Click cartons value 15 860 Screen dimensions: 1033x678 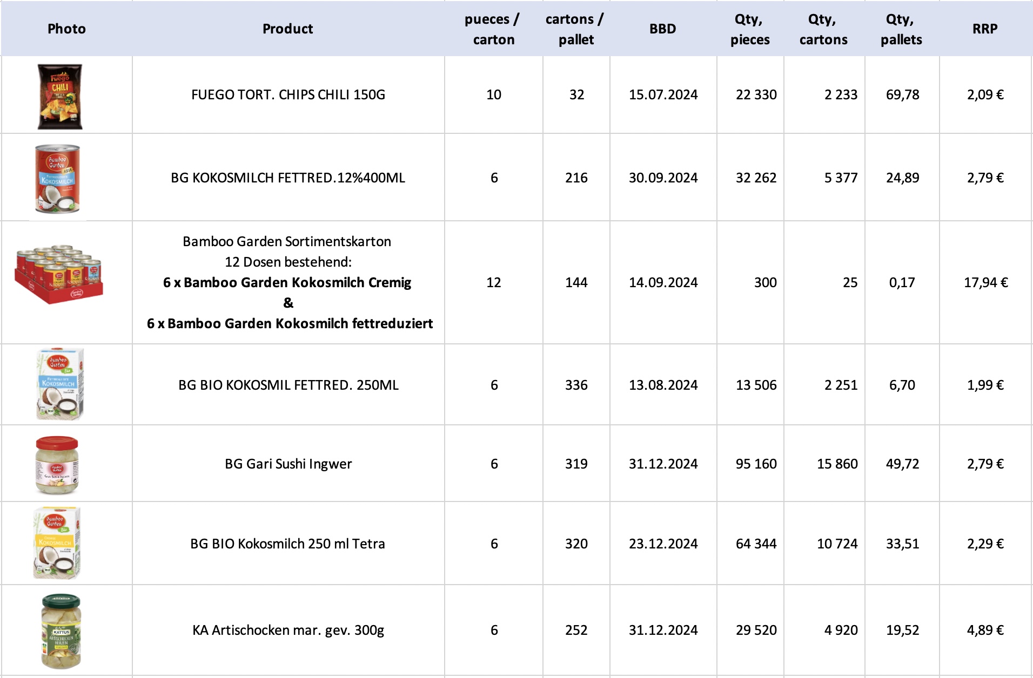tap(837, 464)
